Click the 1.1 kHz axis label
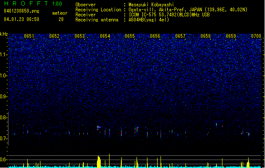The width and height of the screenshot is (265, 168). [3, 55]
